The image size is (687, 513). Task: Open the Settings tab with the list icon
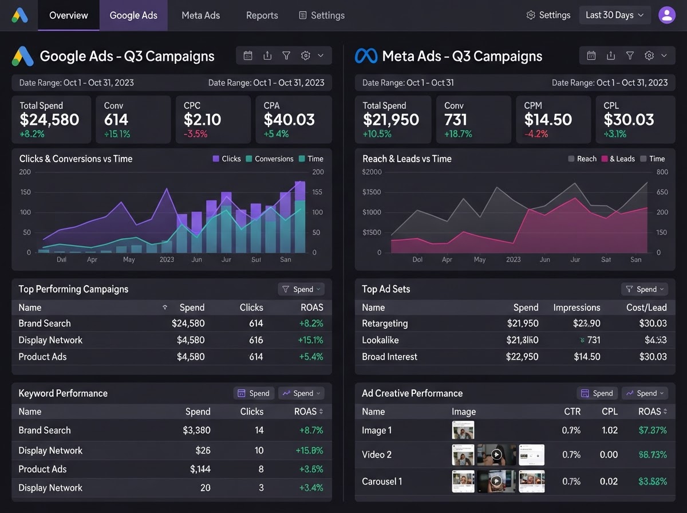(322, 15)
